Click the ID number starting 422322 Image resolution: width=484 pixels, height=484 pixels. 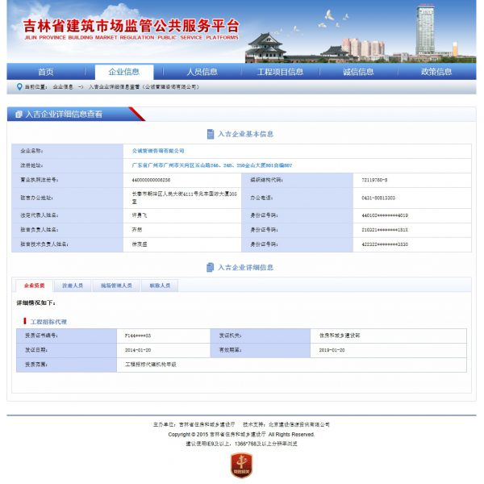tap(385, 244)
